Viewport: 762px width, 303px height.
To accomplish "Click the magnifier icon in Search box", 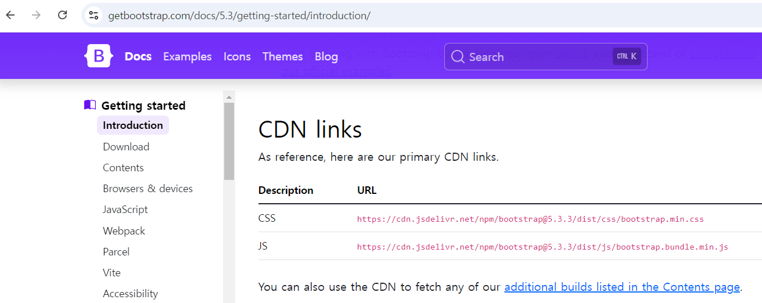I will 458,57.
